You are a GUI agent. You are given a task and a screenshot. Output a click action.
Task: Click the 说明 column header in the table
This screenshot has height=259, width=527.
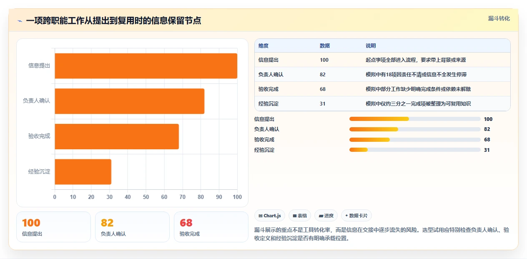(371, 46)
